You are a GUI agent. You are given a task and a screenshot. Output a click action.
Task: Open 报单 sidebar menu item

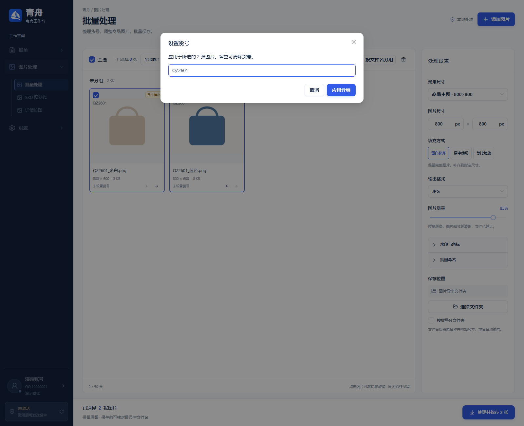(x=36, y=50)
